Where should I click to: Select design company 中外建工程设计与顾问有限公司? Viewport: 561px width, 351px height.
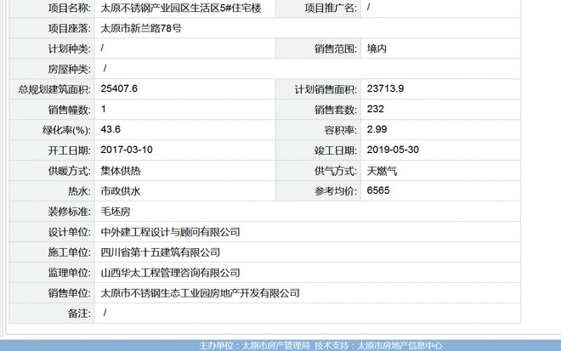click(x=170, y=232)
